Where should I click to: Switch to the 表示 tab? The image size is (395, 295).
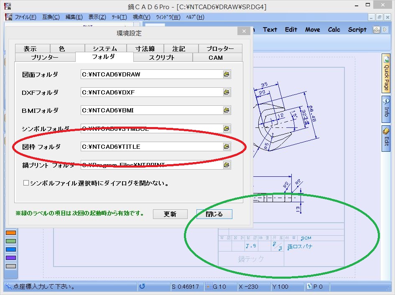[x=33, y=48]
